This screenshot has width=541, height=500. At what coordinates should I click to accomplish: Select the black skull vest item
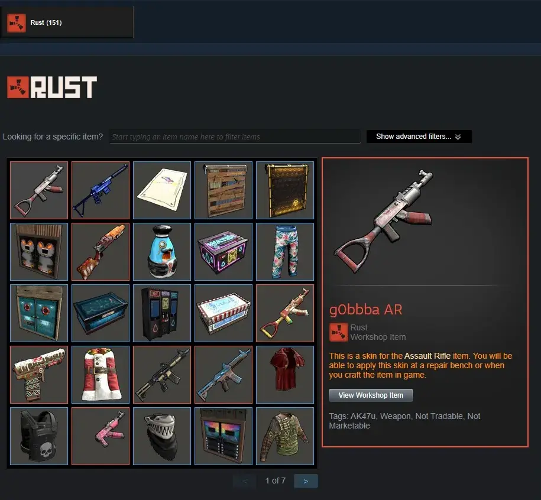tap(39, 436)
